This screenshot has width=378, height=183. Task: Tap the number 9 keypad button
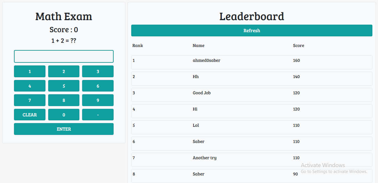pyautogui.click(x=98, y=100)
